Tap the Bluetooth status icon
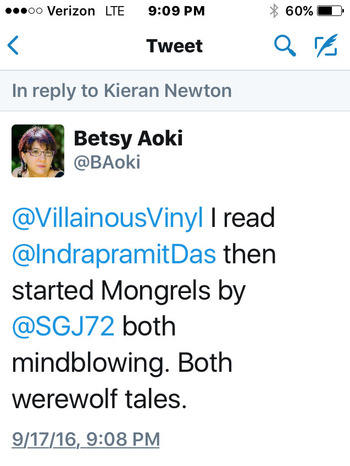 pos(273,11)
